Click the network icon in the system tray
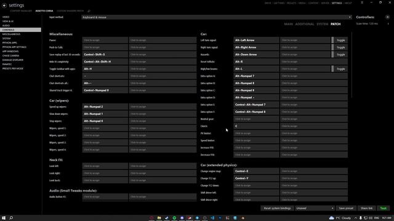 [x=366, y=218]
